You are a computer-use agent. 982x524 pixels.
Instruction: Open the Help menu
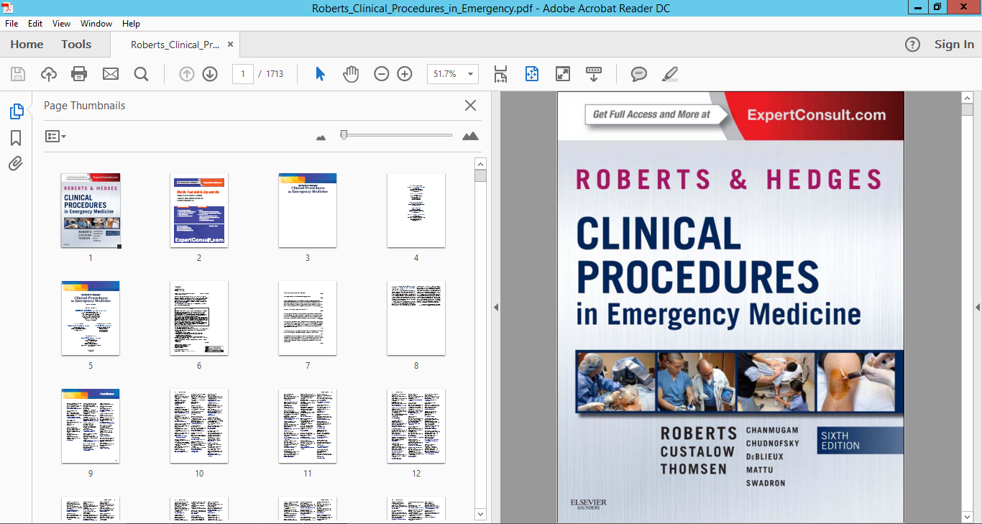point(131,24)
